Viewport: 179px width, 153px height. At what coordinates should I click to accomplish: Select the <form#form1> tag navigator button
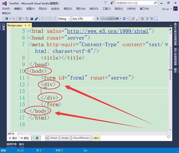coord(81,138)
